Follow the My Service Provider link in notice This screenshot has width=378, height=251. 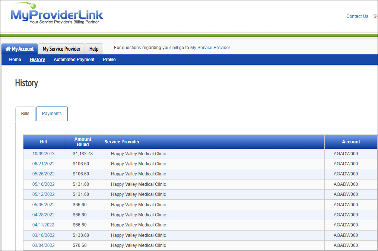click(x=210, y=48)
